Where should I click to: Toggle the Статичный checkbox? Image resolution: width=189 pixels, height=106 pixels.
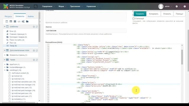[x=133, y=19]
